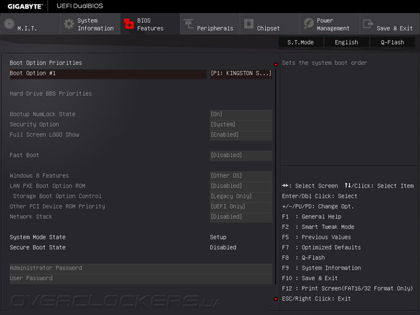
Task: Click the Other PCI Device ROM Priority label
Action: [57, 206]
